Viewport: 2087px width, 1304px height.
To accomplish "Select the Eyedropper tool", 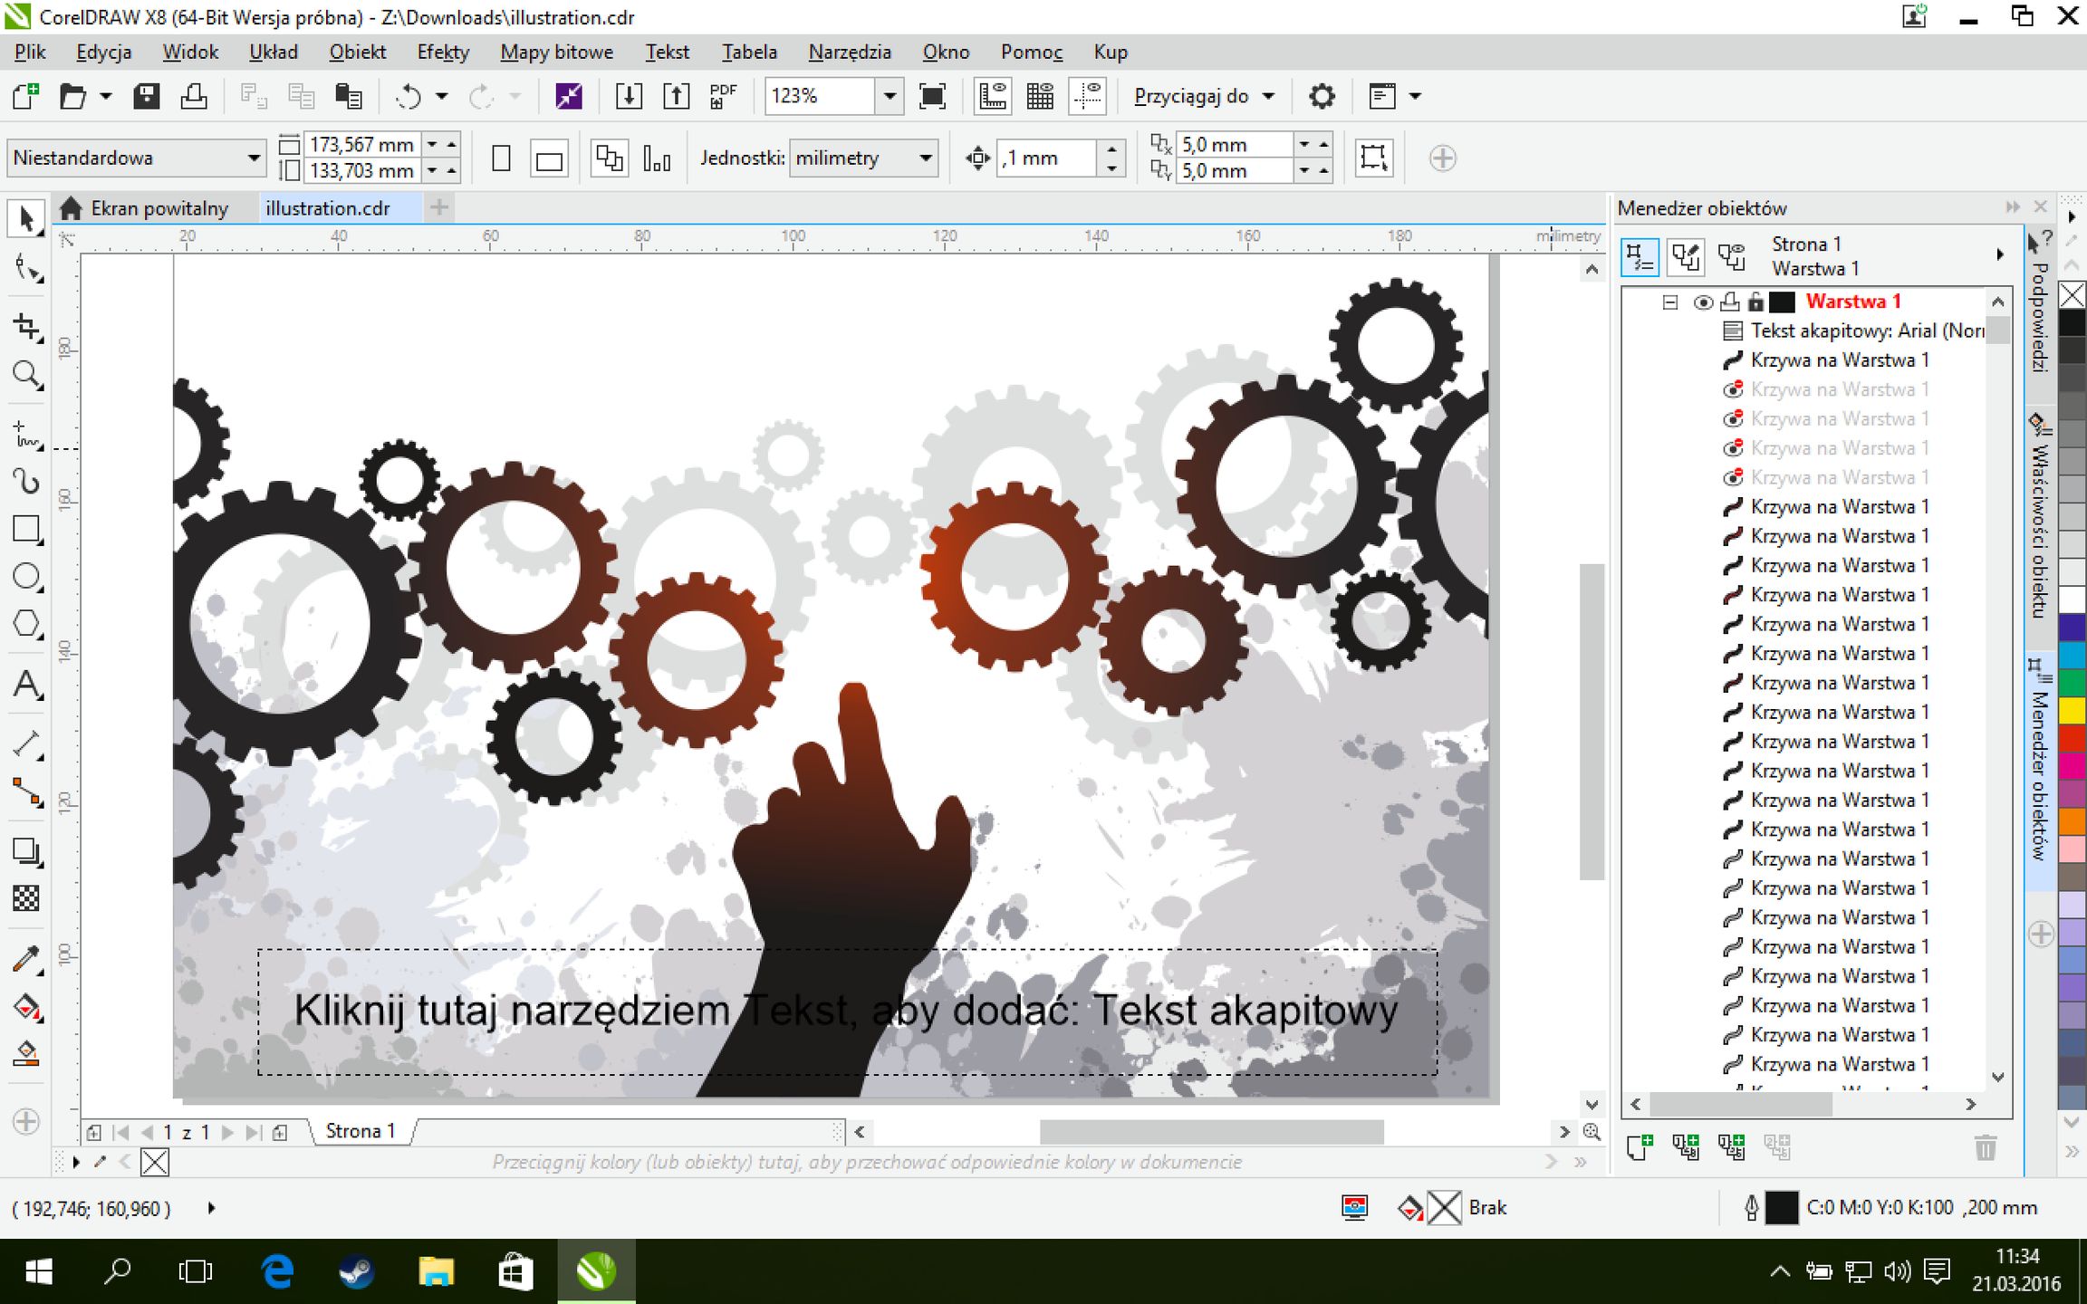I will [x=25, y=960].
